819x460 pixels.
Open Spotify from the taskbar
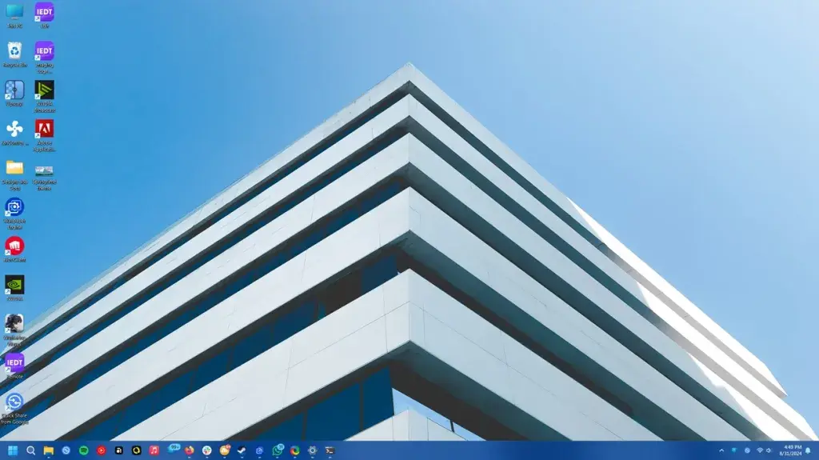(83, 450)
